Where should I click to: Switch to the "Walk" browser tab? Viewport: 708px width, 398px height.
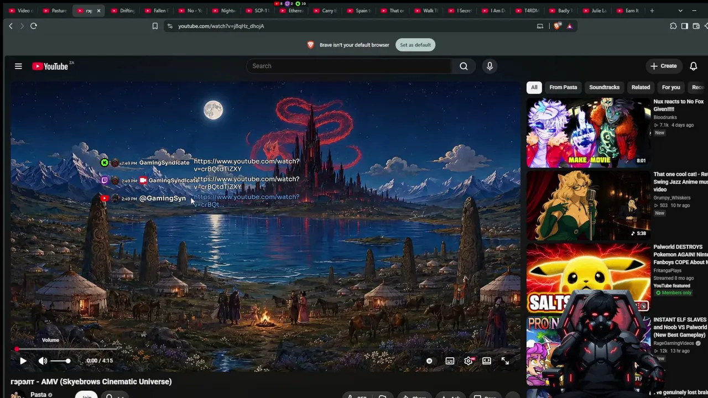pyautogui.click(x=426, y=11)
